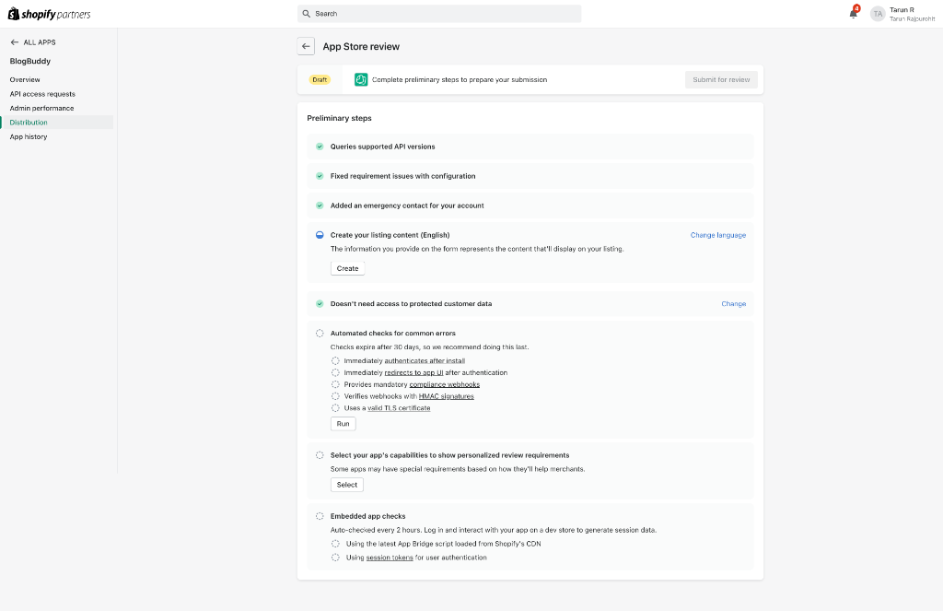Open API access requests in sidebar
Viewport: 943px width, 611px height.
tap(42, 94)
